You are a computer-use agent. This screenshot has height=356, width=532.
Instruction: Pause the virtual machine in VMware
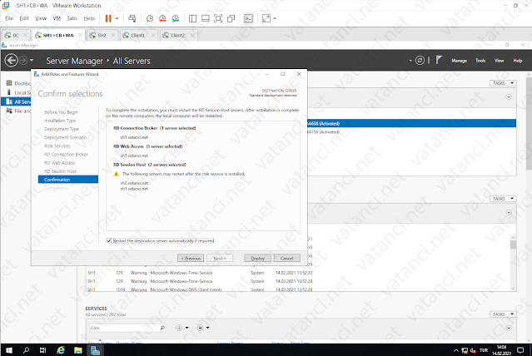[108, 18]
